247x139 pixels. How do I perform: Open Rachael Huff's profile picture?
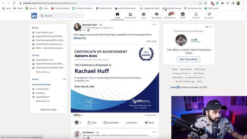click(77, 27)
